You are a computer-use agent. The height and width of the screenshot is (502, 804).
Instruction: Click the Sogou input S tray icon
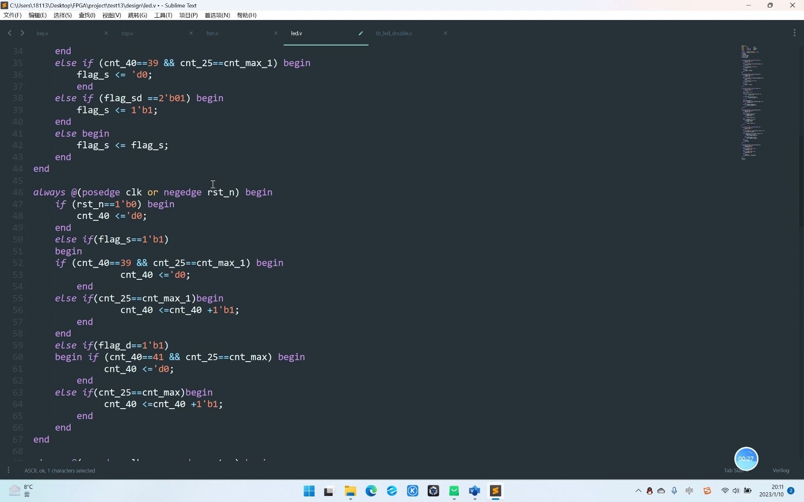pos(707,491)
